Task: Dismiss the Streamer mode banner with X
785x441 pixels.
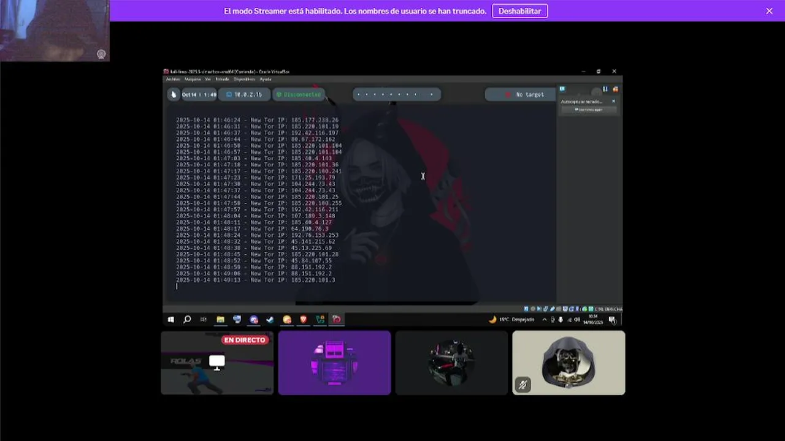Action: coord(769,11)
